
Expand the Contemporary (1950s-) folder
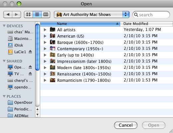point(45,49)
